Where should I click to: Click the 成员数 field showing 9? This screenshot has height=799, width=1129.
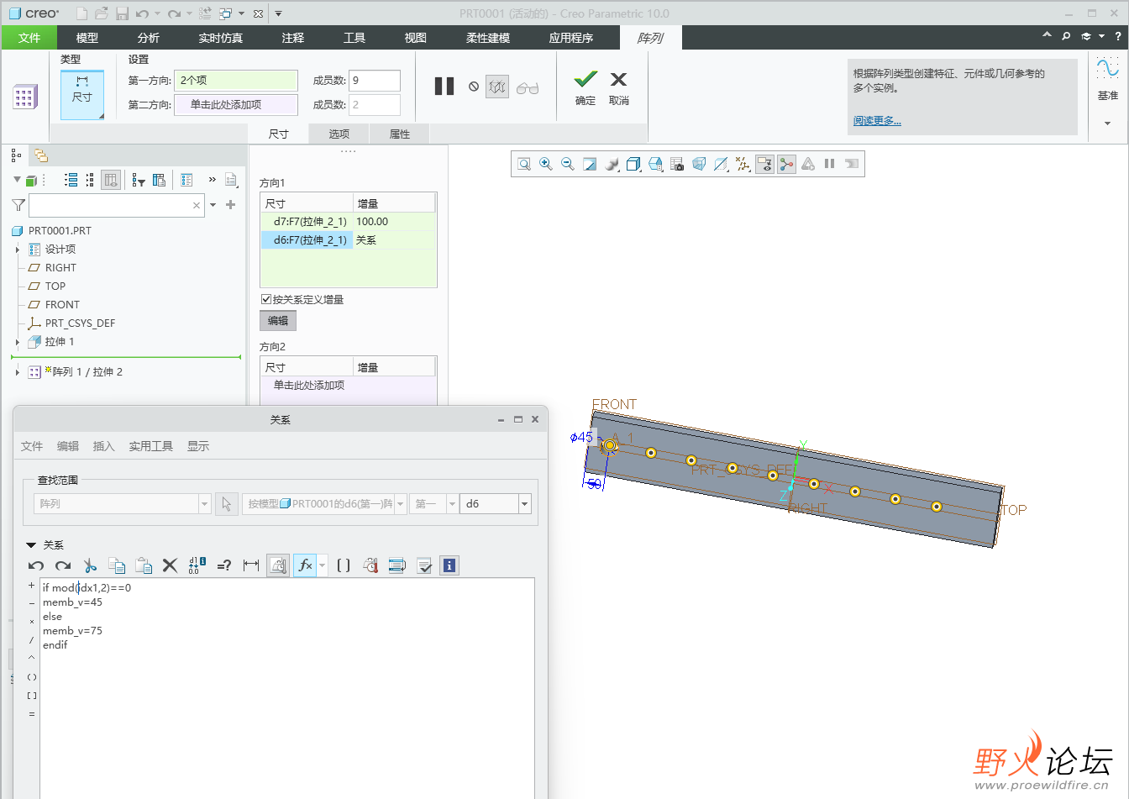tap(375, 81)
